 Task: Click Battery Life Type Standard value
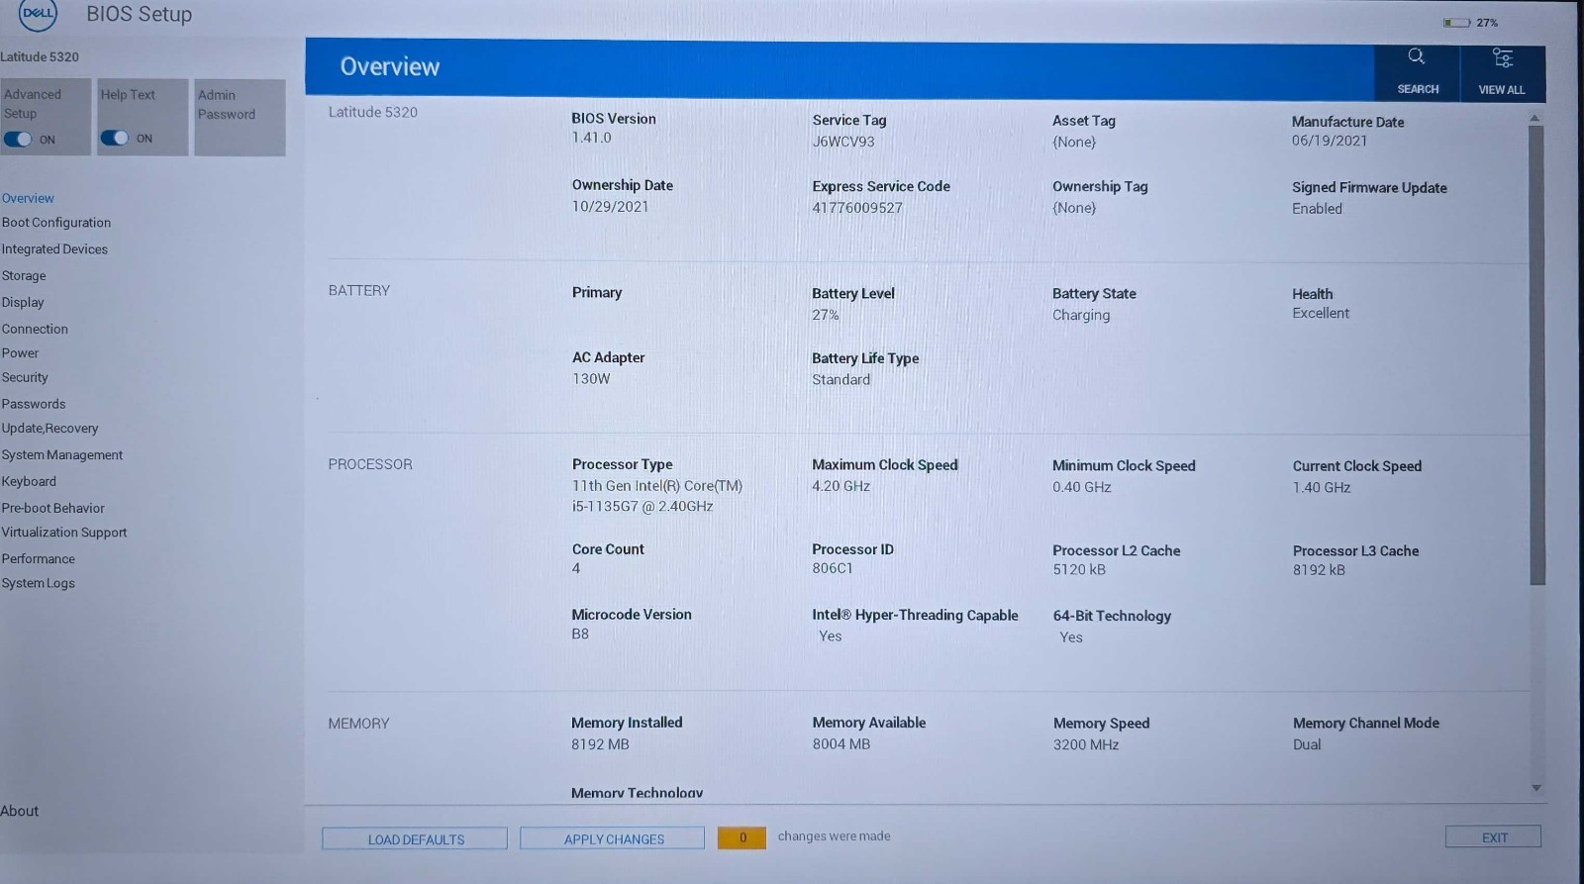(841, 379)
